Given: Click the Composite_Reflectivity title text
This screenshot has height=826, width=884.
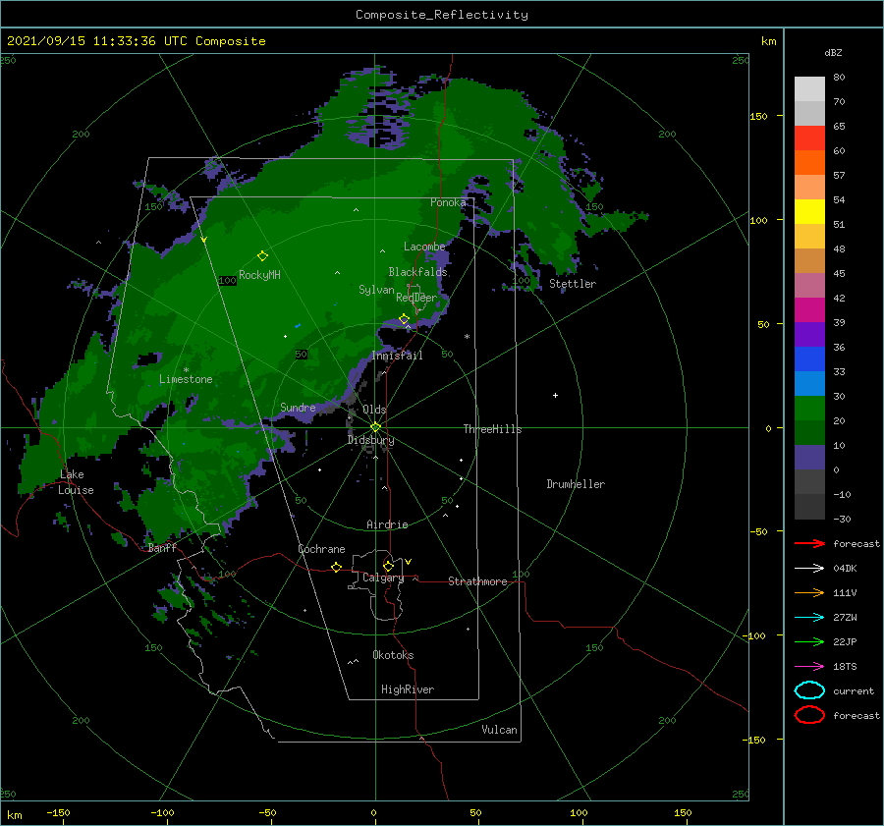Looking at the screenshot, I should click(x=442, y=15).
